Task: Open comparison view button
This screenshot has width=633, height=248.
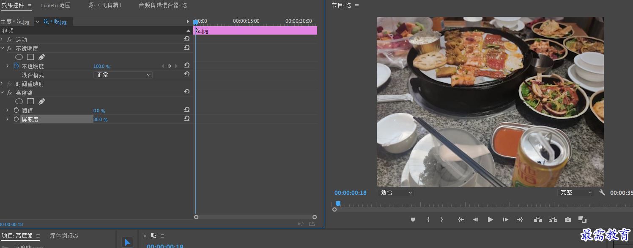Action: pos(582,219)
